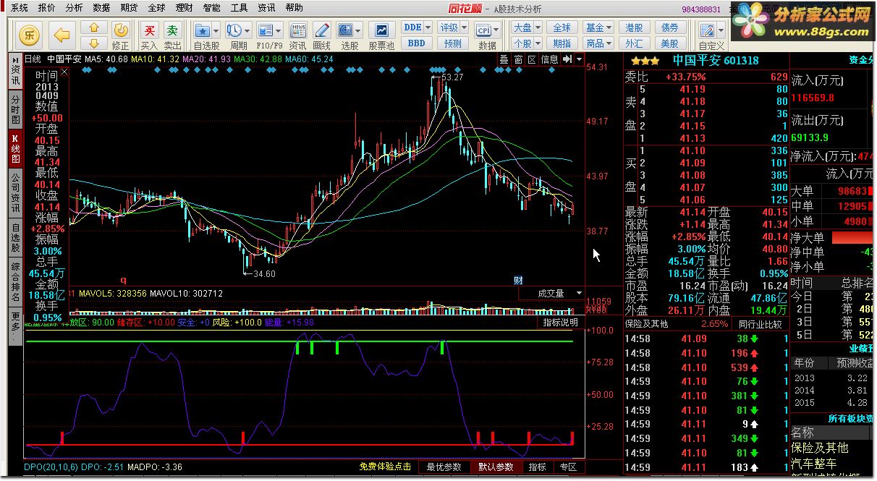The height and width of the screenshot is (481, 877).
Task: Click the BBD button
Action: (x=417, y=43)
